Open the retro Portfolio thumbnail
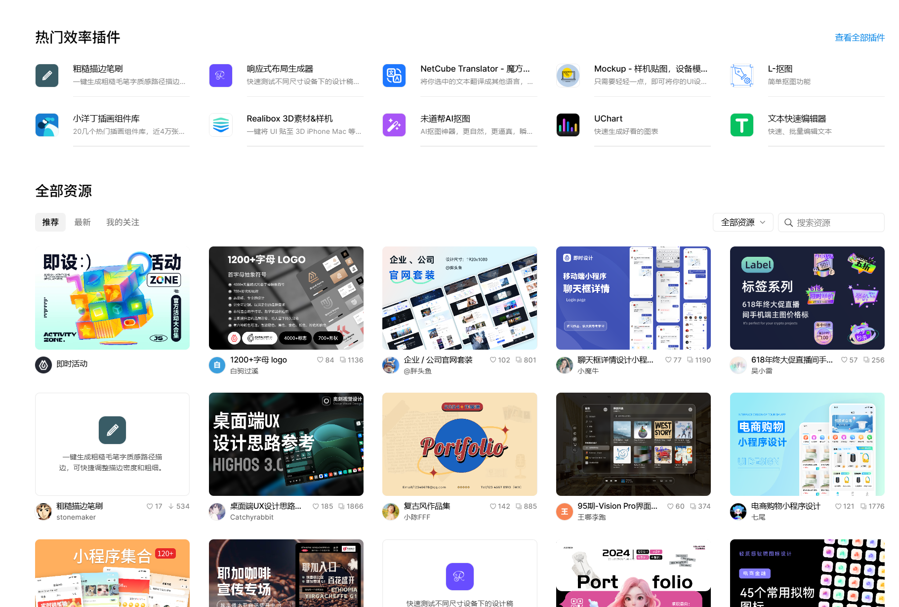This screenshot has height=607, width=899. point(460,444)
